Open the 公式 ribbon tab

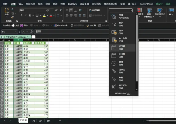point(40,4)
